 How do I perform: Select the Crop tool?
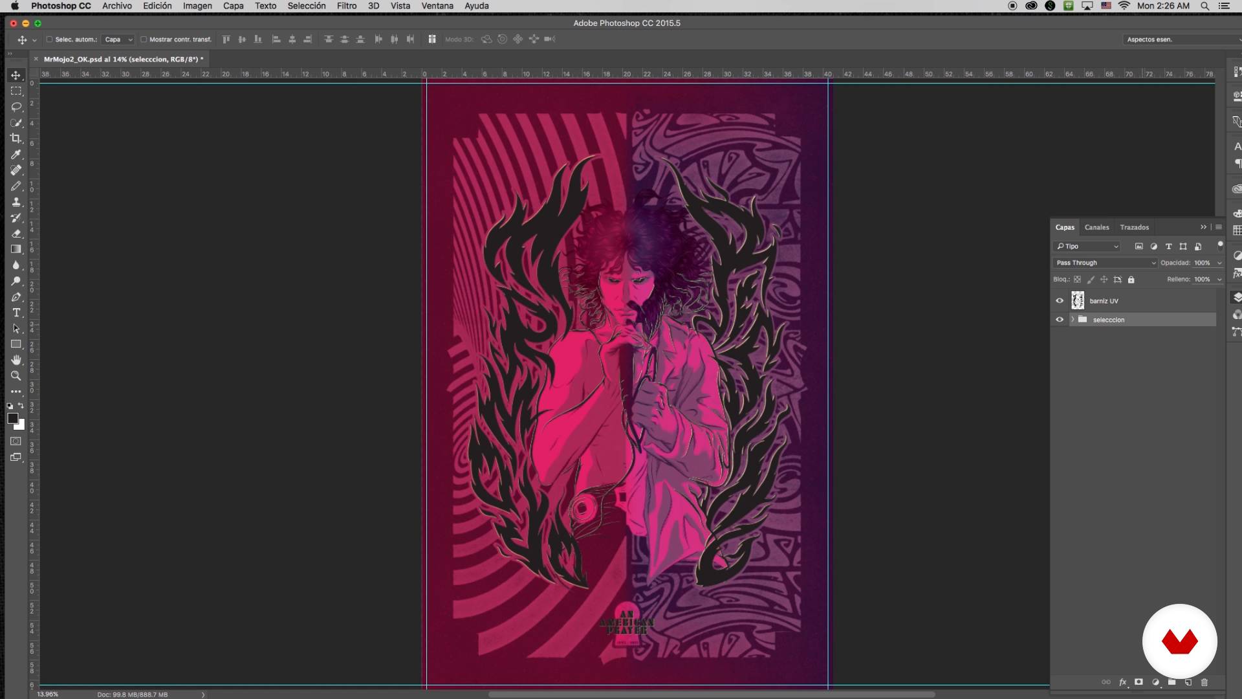click(16, 139)
